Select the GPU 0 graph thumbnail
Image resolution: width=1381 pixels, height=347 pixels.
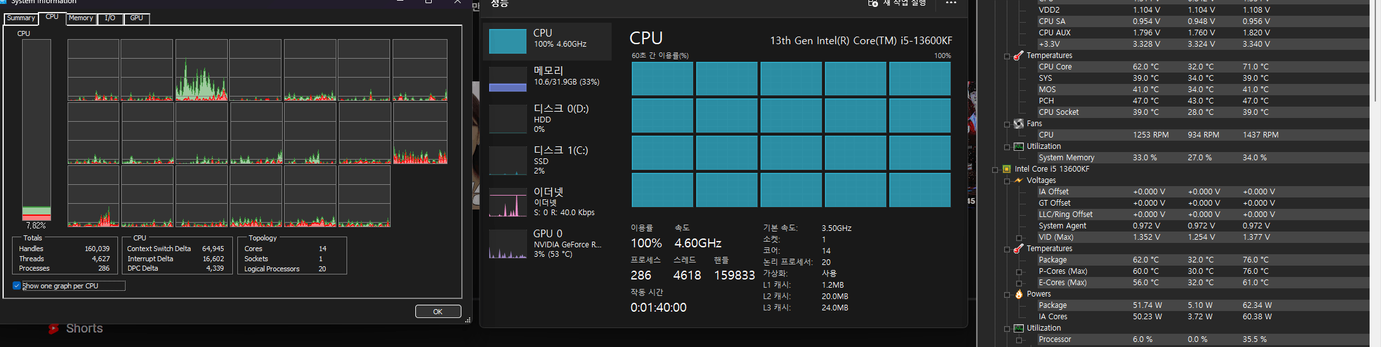[507, 244]
